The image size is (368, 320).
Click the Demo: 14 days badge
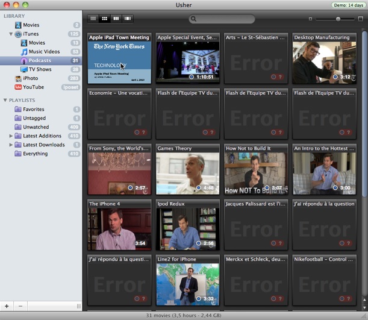[349, 5]
